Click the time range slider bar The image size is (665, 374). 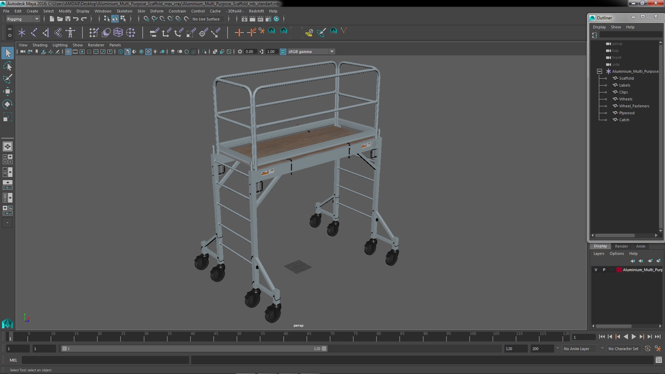(x=194, y=349)
